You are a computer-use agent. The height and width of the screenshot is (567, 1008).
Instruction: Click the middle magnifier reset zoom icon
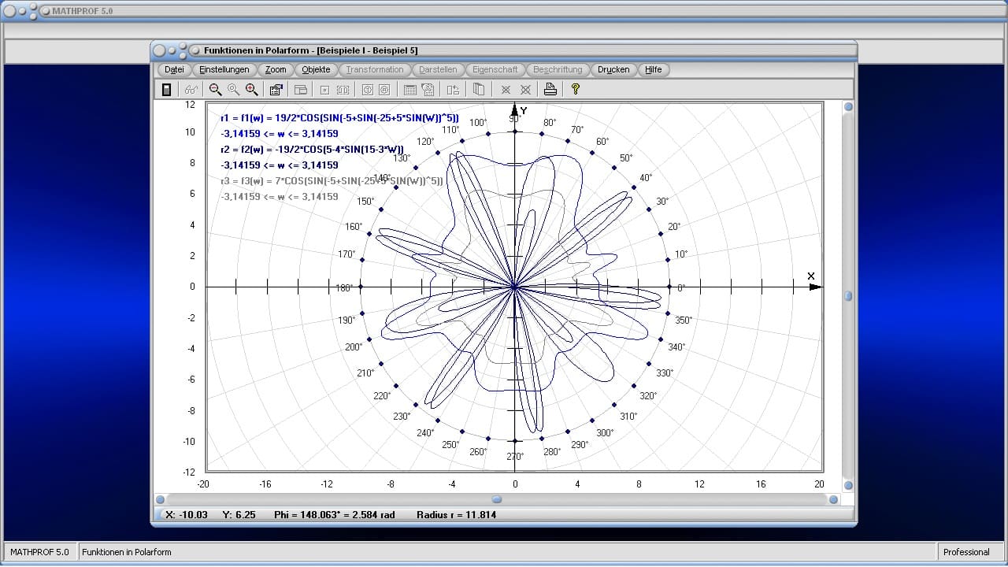[x=233, y=90]
